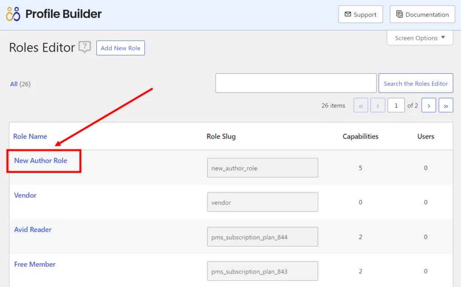
Task: Click the Roles Editor help question icon
Action: [85, 47]
